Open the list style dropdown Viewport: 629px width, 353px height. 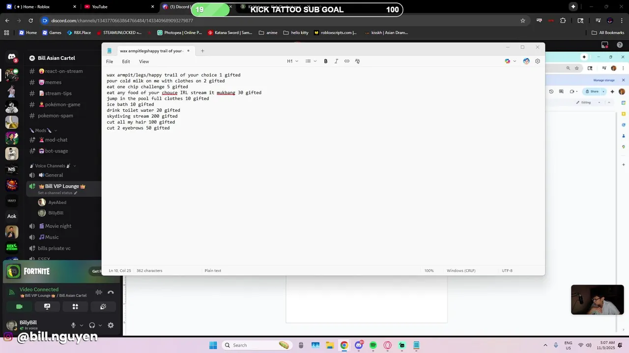coord(311,61)
